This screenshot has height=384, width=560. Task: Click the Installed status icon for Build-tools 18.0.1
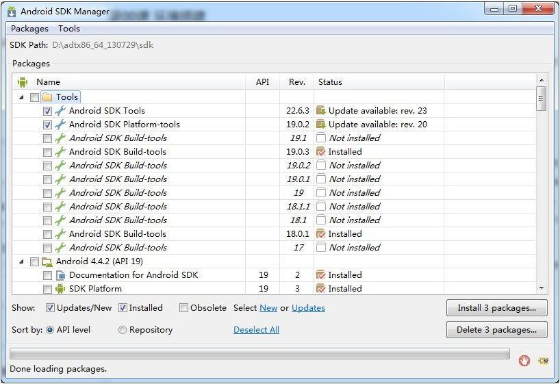click(321, 234)
